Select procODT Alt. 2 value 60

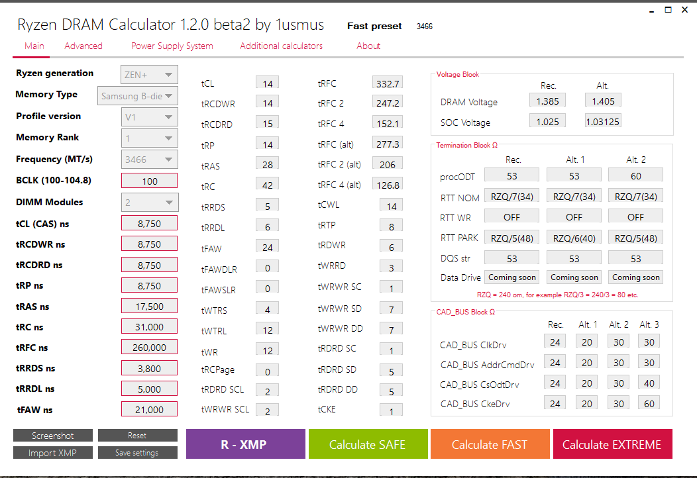tap(635, 175)
